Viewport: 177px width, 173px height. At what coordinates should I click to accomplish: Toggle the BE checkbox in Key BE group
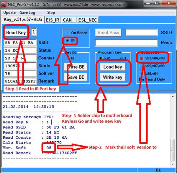point(67,58)
